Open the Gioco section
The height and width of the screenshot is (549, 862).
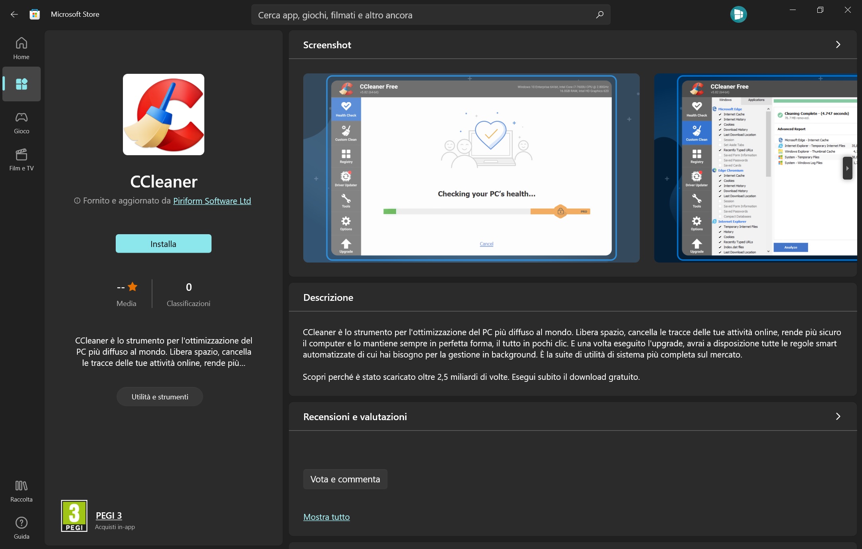pos(22,123)
